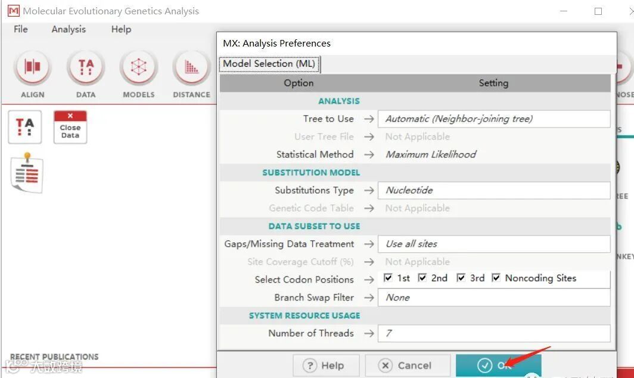This screenshot has height=378, width=634.
Task: Open the ALIGN toolbar icon
Action: 32,67
